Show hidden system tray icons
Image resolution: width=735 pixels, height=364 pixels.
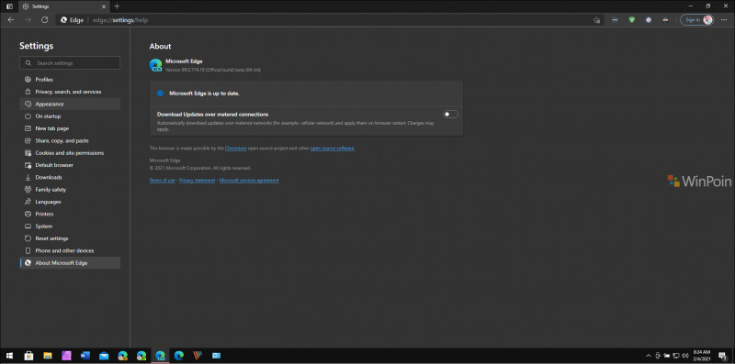pyautogui.click(x=649, y=356)
